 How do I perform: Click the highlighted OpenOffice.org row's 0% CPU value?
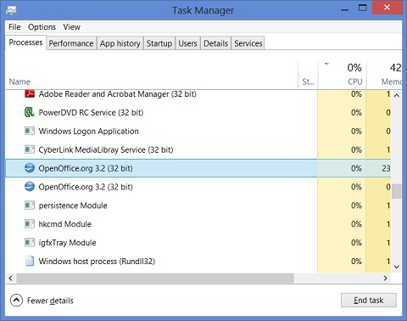tap(356, 168)
